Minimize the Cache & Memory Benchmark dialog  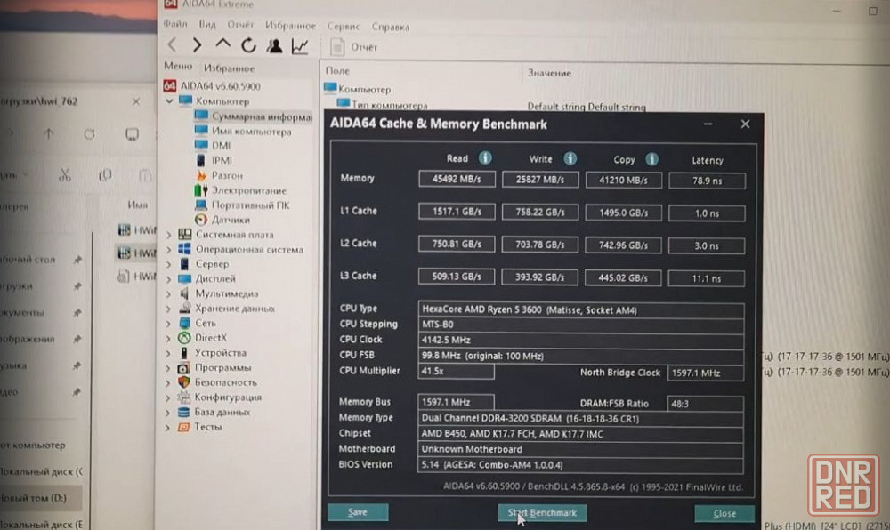tap(708, 124)
